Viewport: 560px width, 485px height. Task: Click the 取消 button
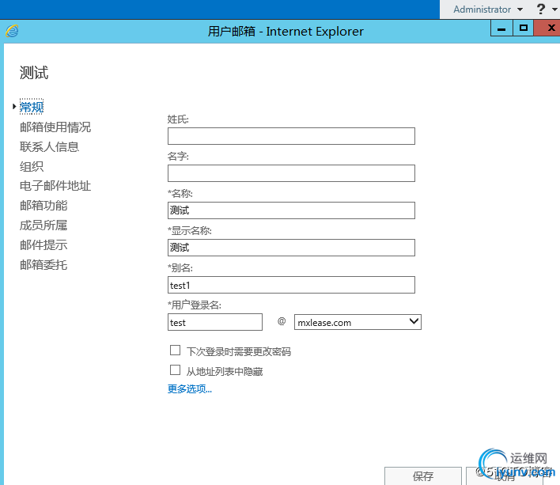tap(505, 476)
